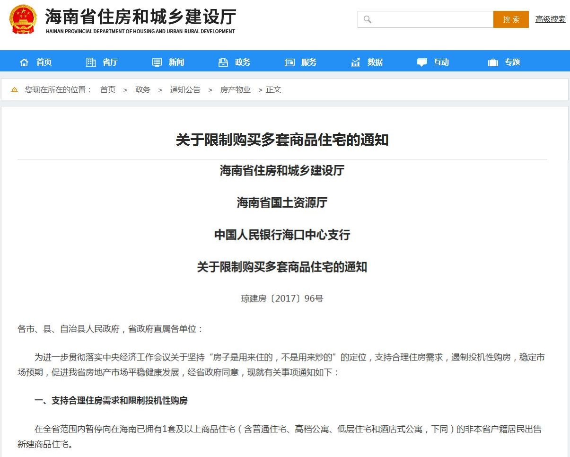Viewport: 570px width, 457px height.
Task: Click the chart icon beside 数据
Action: (x=356, y=62)
